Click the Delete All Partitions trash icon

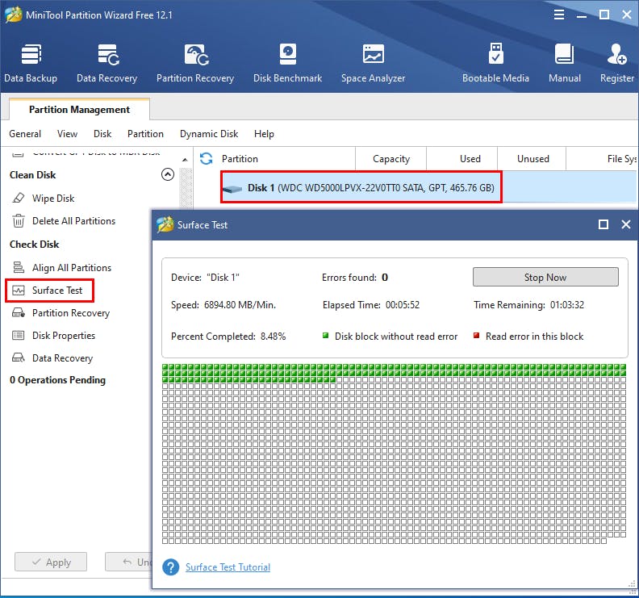tap(19, 221)
